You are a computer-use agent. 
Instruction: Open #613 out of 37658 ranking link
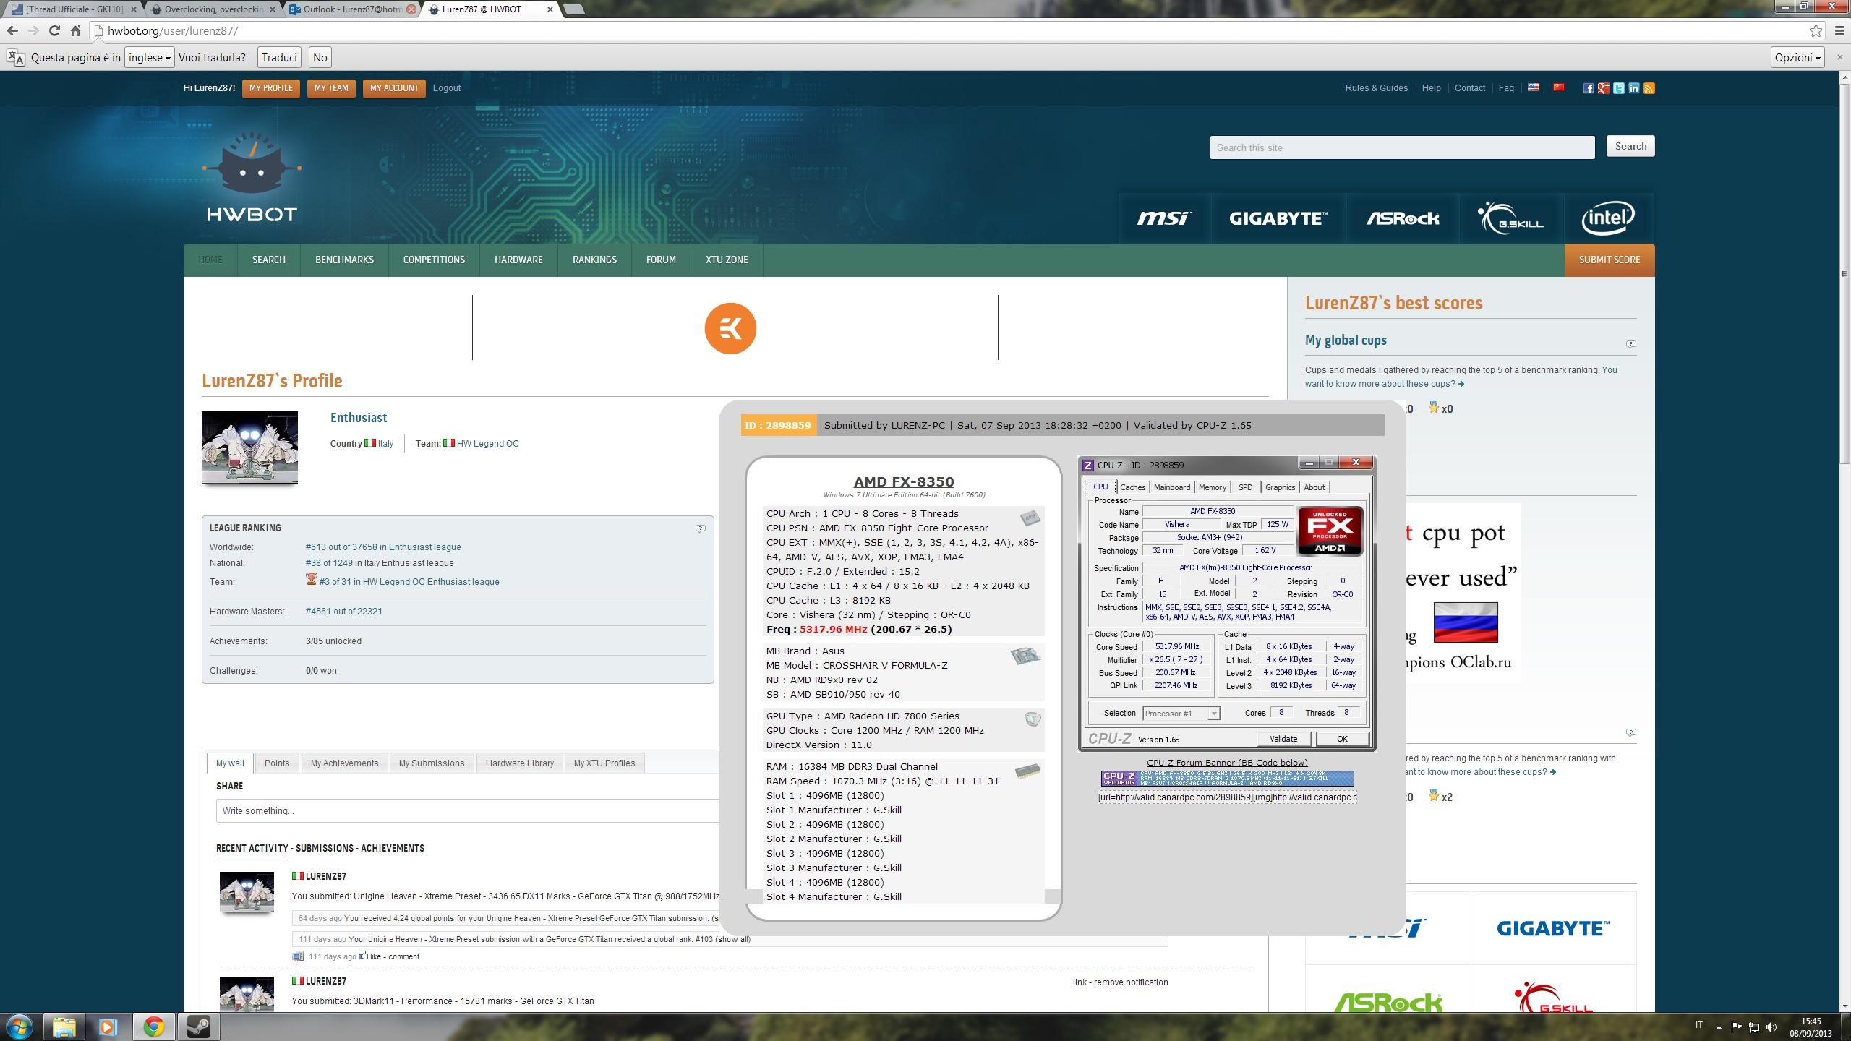click(x=383, y=547)
